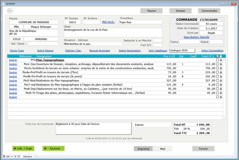Click lock icon on Pto5-Réal row
Image resolution: width=239 pixels, height=160 pixels.
(221, 81)
